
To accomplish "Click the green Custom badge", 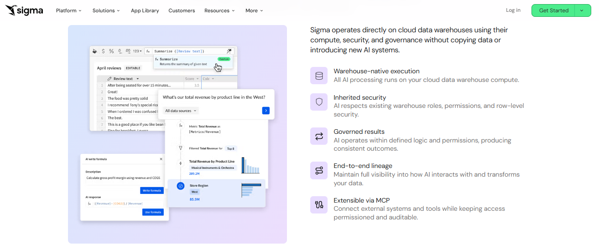I will click(x=224, y=59).
